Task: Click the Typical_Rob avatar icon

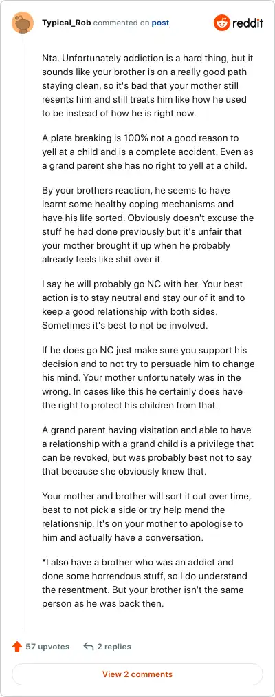Action: point(23,23)
